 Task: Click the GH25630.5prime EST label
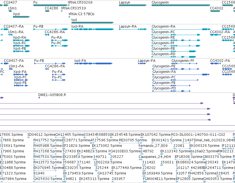48,179
